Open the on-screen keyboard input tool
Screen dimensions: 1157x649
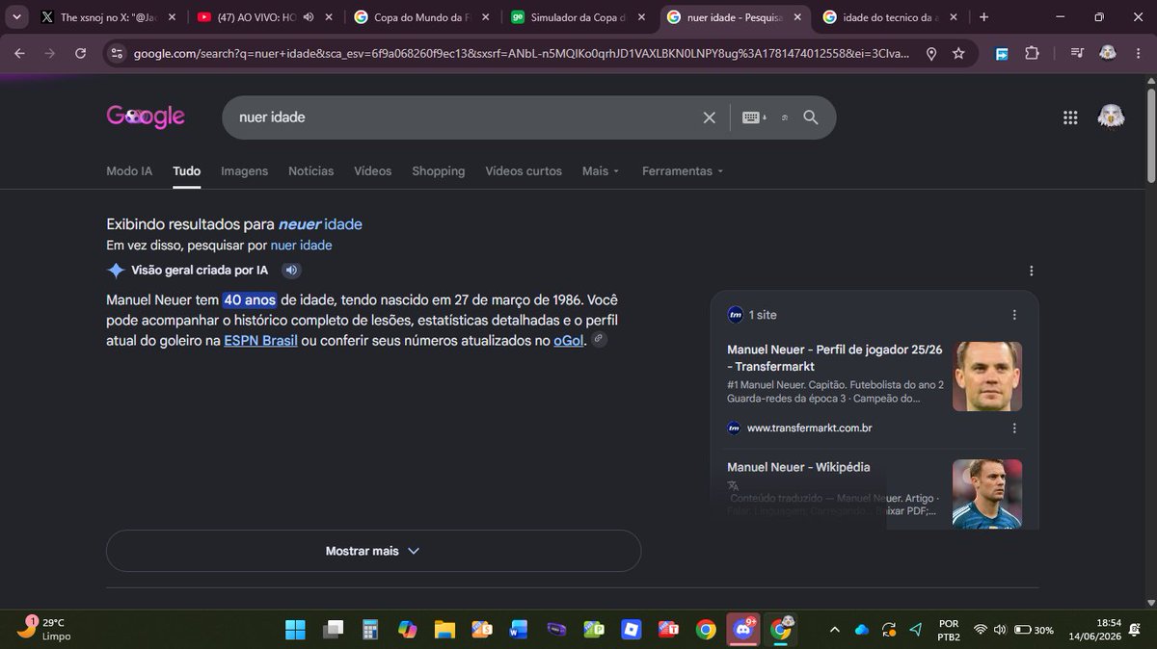click(754, 117)
